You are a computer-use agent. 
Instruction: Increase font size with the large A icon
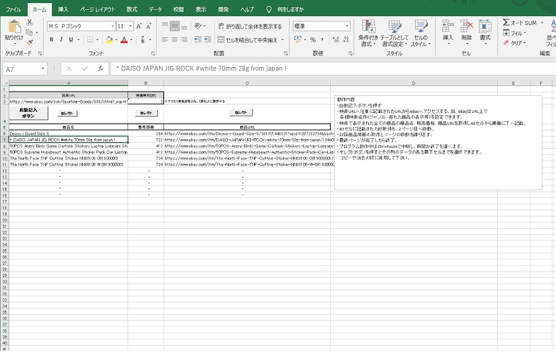click(139, 26)
